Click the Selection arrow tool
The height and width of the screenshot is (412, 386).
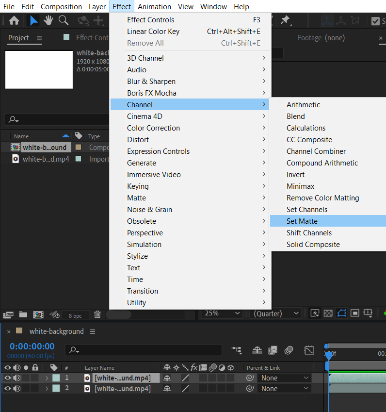[x=33, y=20]
